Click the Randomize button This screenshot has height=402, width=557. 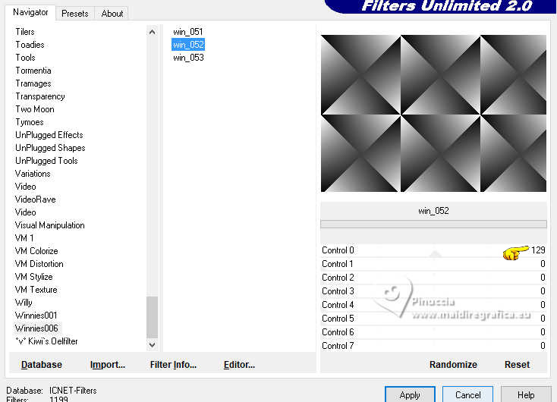pyautogui.click(x=453, y=365)
